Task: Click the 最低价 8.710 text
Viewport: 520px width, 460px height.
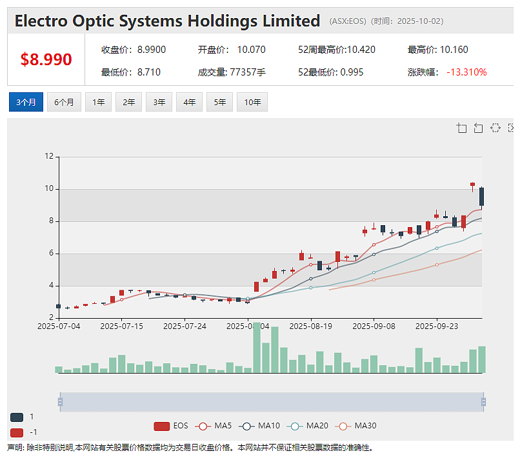Action: (131, 72)
